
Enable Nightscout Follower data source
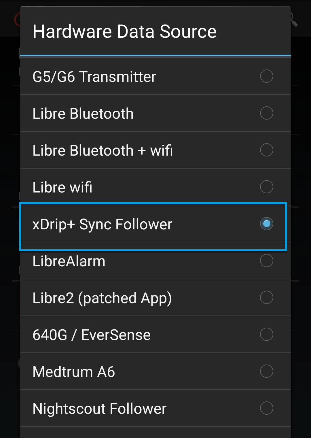pyautogui.click(x=266, y=408)
